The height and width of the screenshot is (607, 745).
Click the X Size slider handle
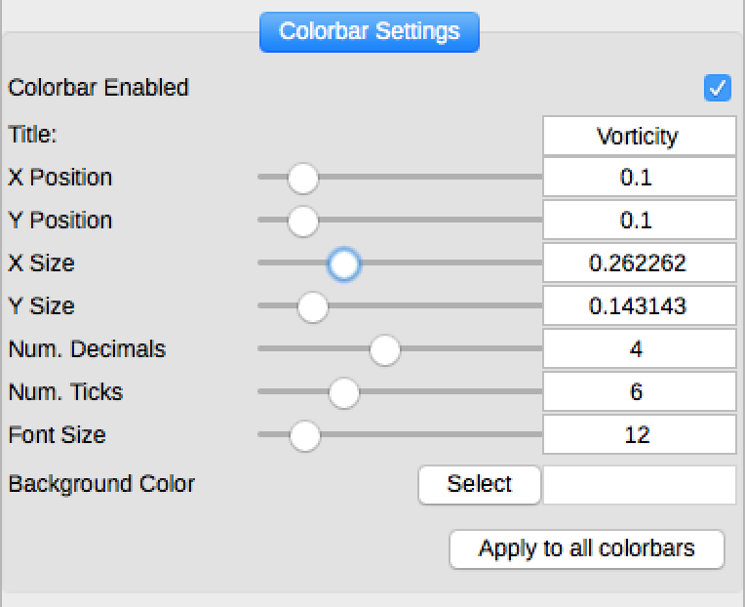pos(344,263)
